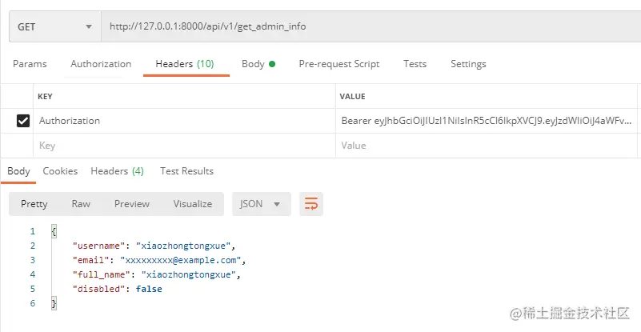
Task: Click the Visualize view button
Action: point(192,204)
